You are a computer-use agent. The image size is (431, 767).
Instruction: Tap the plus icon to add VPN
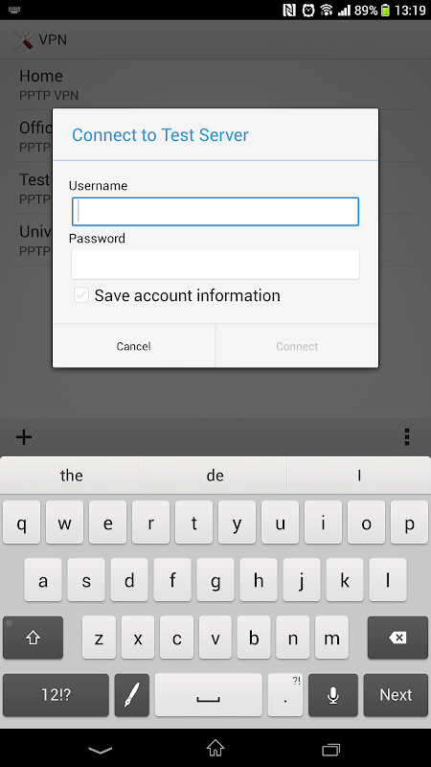click(x=24, y=437)
